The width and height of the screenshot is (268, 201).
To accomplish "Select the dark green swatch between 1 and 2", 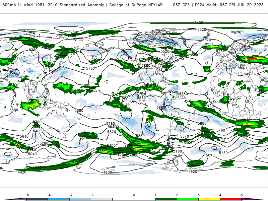I will [x=166, y=199].
